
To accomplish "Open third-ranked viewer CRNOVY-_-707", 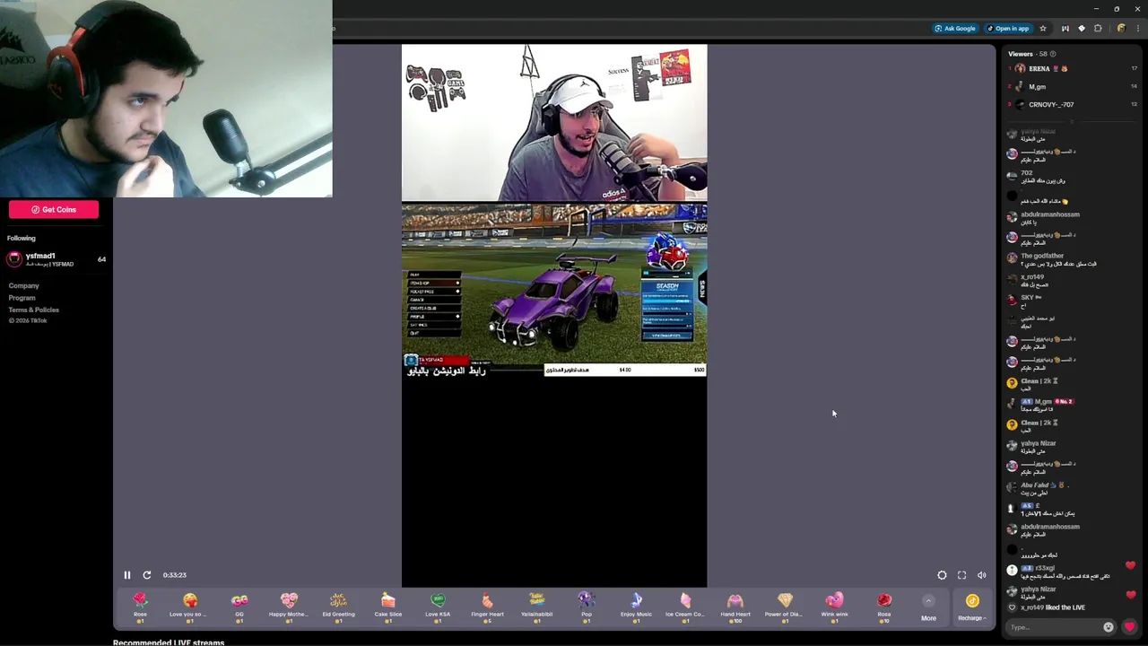I will 1073,104.
